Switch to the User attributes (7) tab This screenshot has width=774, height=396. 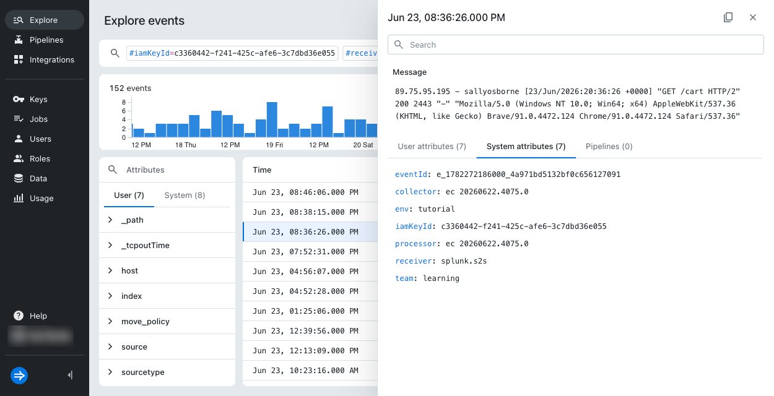[432, 147]
